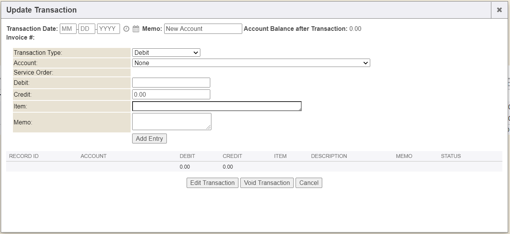Expand the Transaction Type dropdown
The width and height of the screenshot is (510, 234).
166,53
